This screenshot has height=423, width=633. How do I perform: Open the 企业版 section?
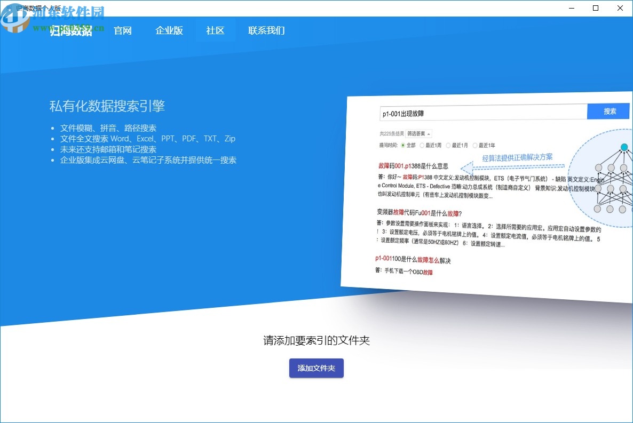[169, 30]
